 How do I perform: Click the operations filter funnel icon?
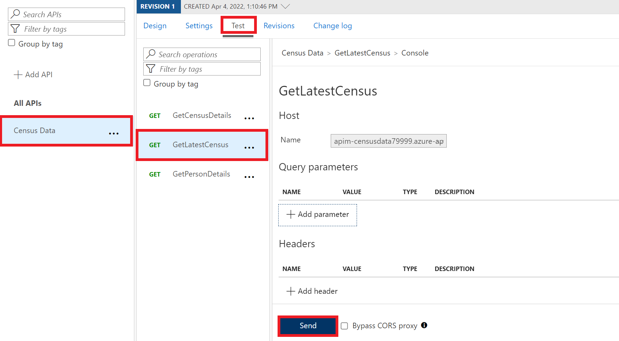click(151, 69)
